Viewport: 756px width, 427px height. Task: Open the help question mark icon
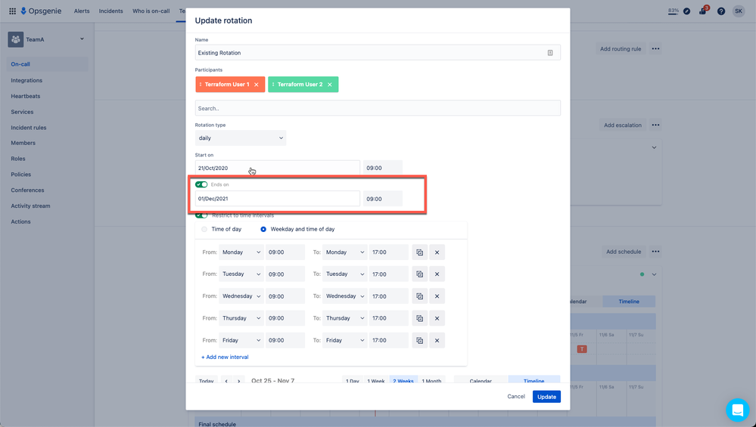pos(720,11)
